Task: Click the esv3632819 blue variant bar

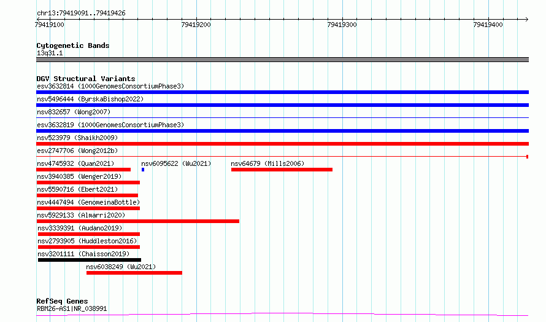Action: [282, 131]
